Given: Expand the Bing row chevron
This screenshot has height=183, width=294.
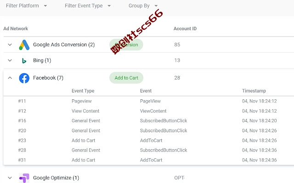Looking at the screenshot, I should (10, 60).
